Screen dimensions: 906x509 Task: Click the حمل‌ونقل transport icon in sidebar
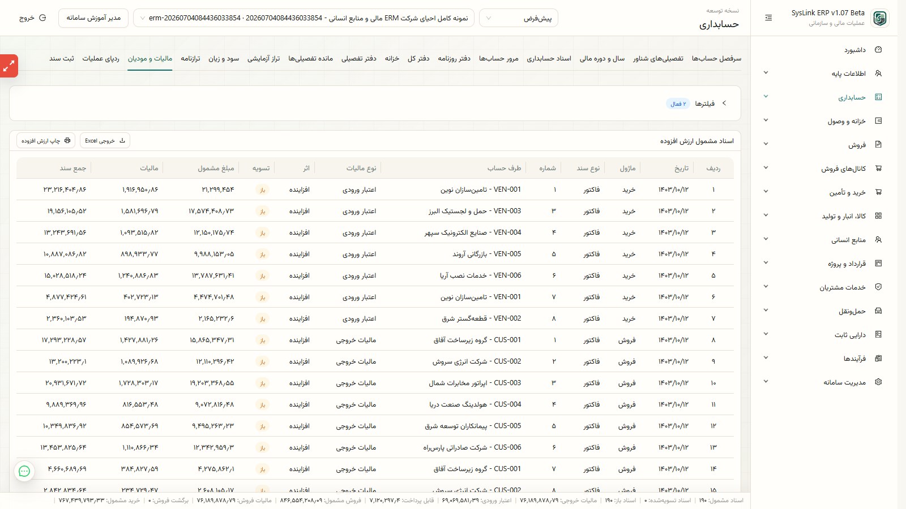click(878, 311)
